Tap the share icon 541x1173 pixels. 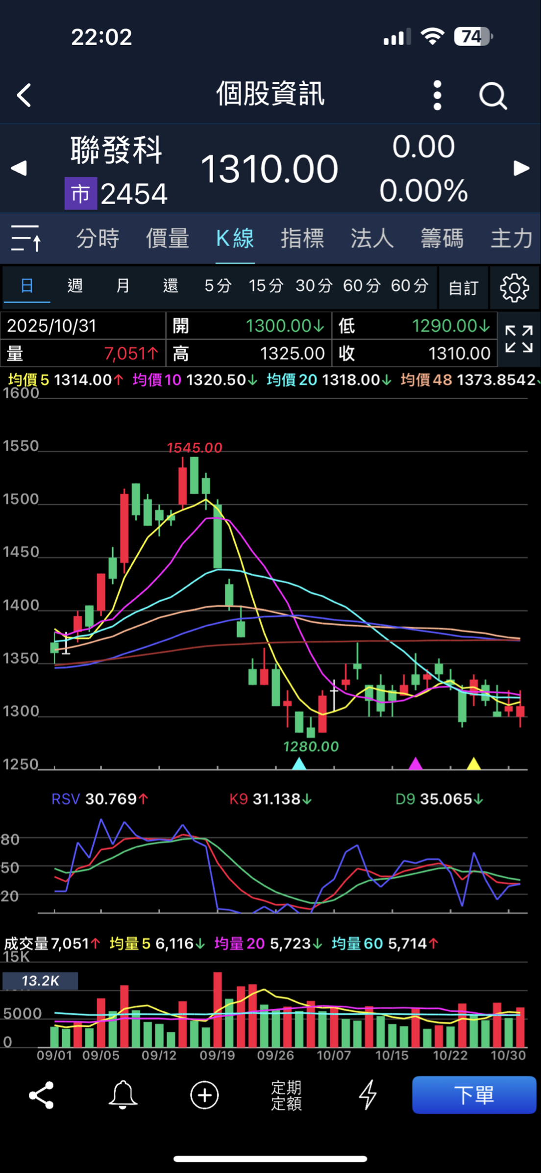pyautogui.click(x=42, y=1095)
